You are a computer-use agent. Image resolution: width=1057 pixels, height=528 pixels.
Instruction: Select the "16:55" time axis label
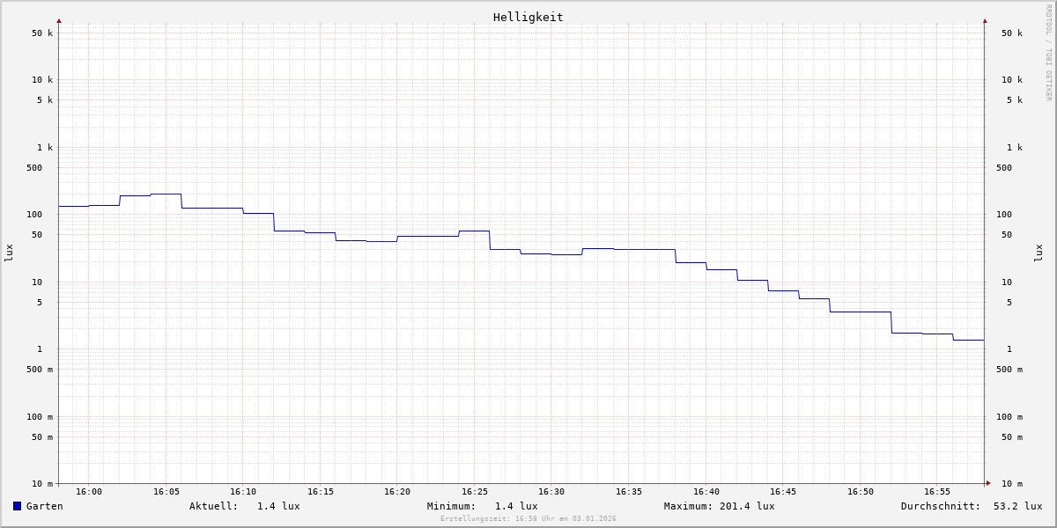pyautogui.click(x=937, y=492)
